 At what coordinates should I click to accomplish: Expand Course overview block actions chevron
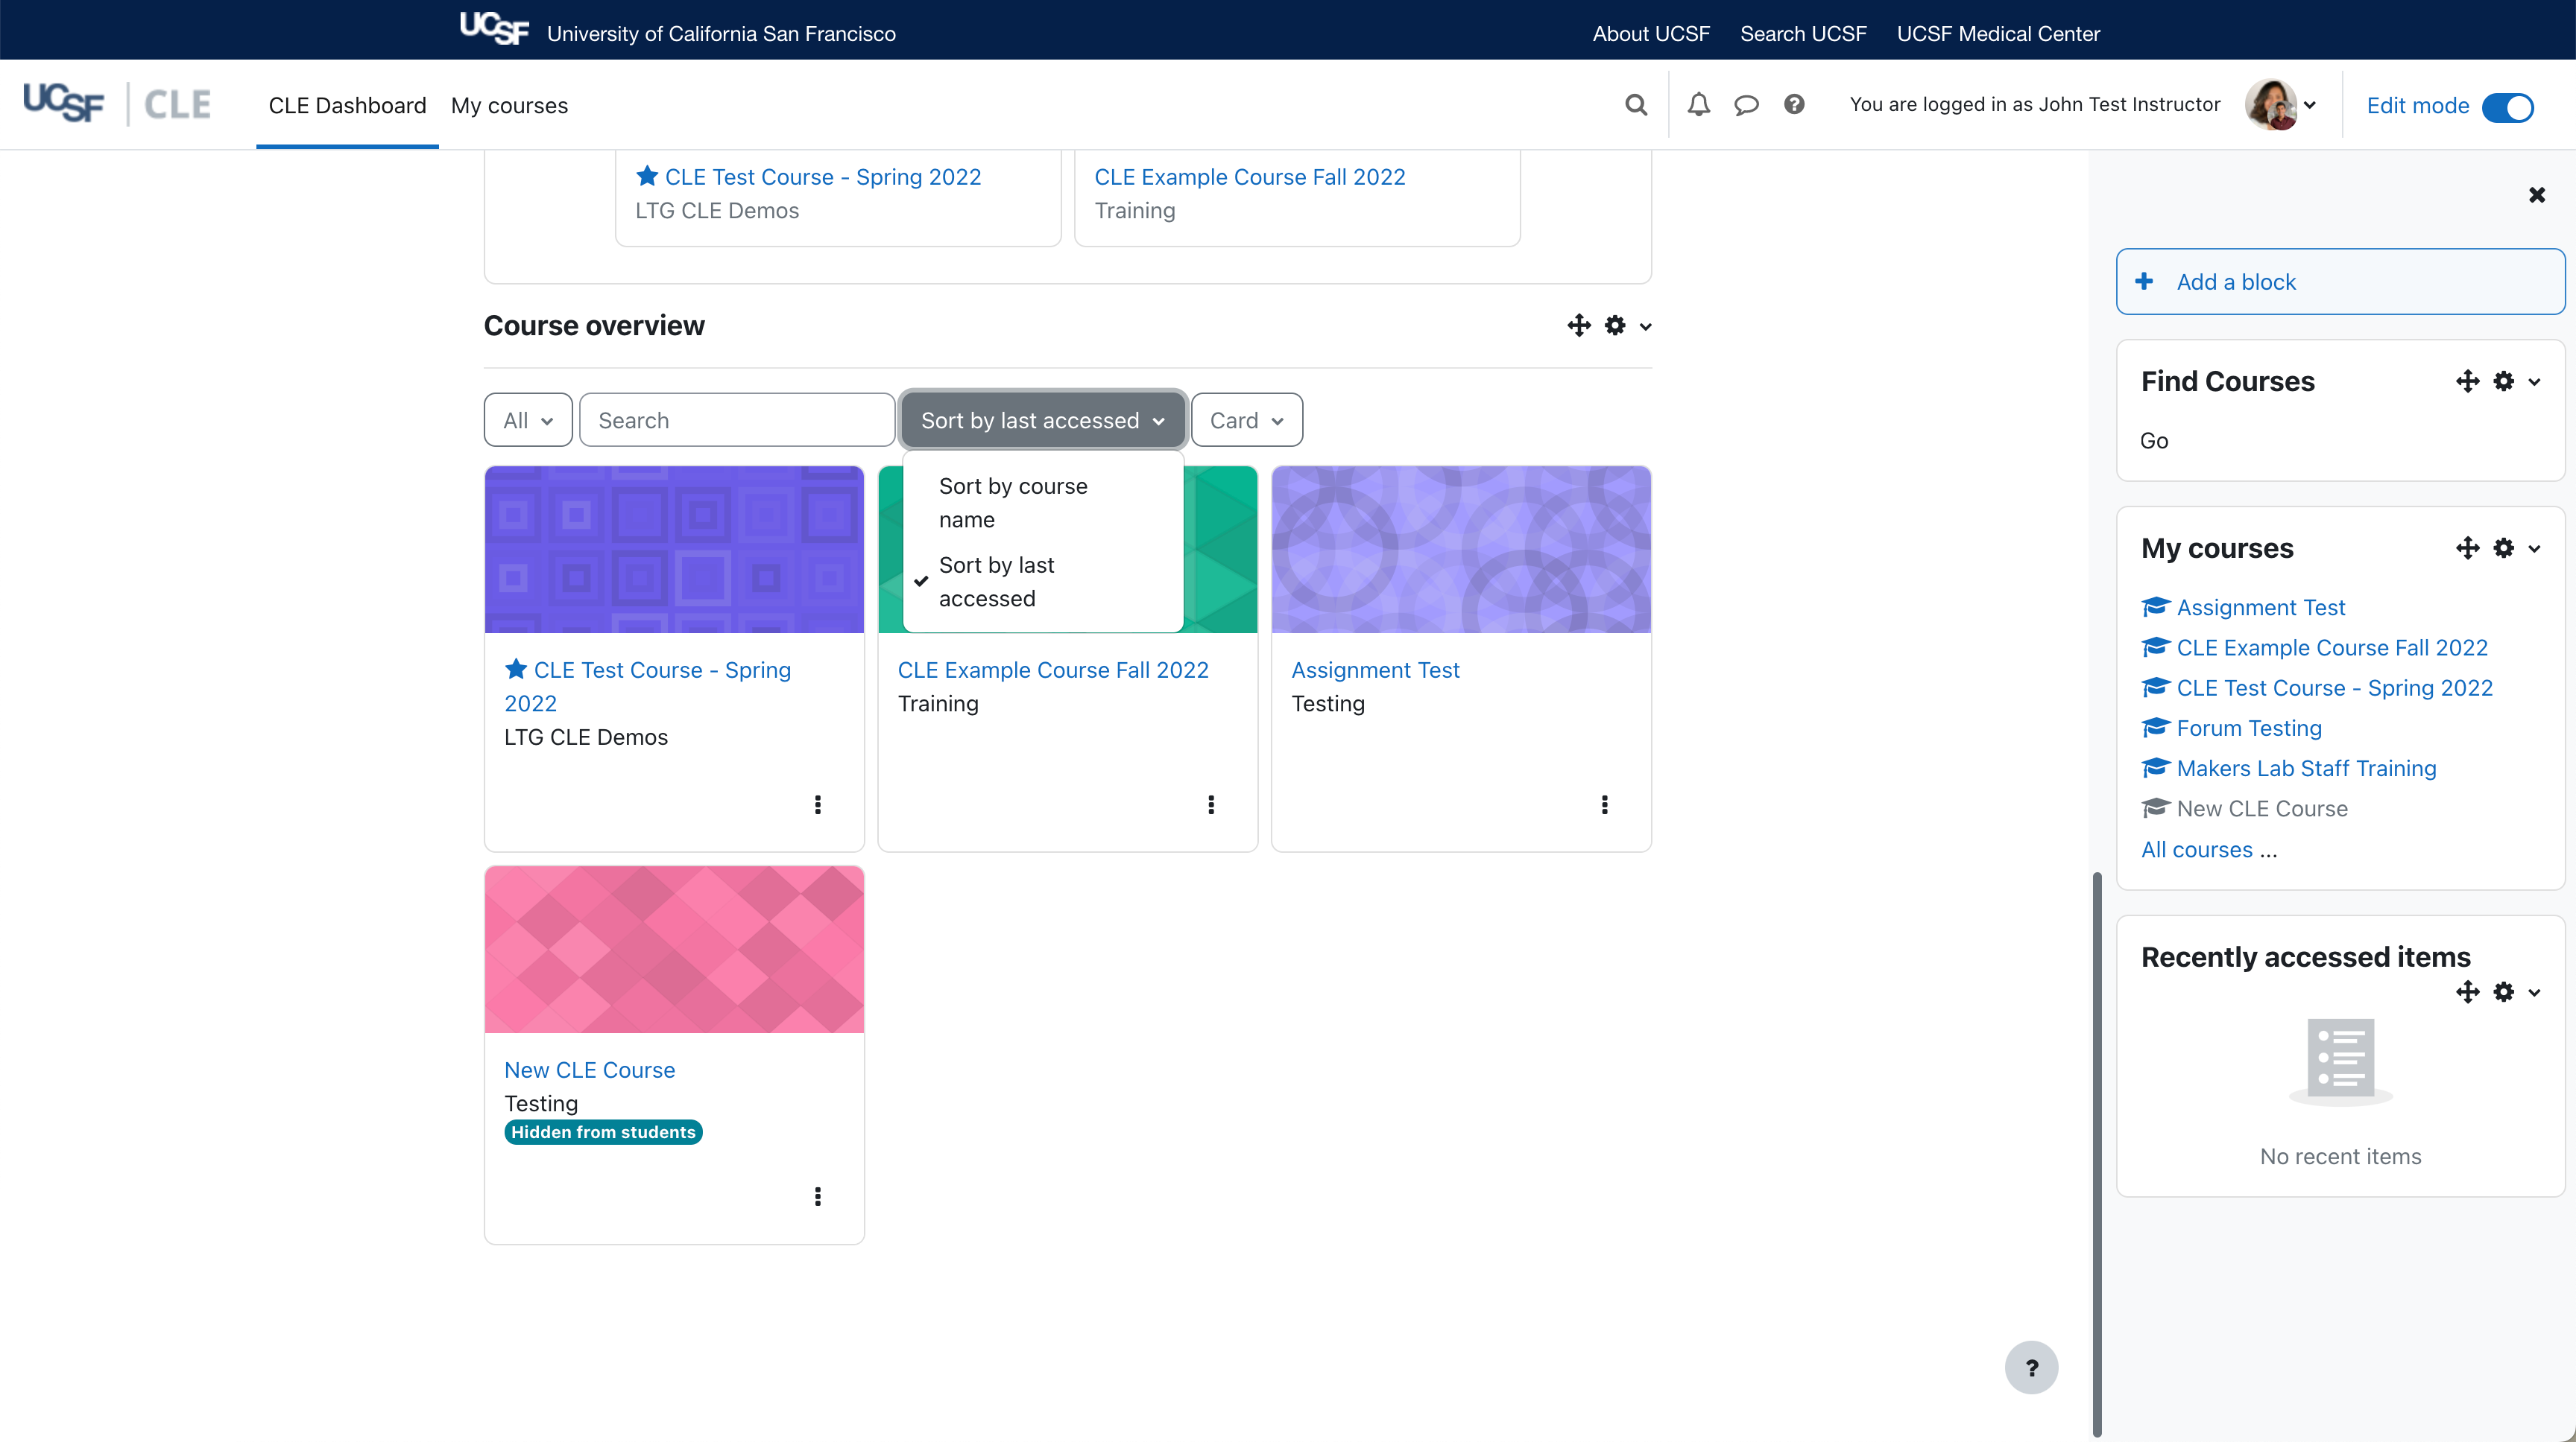[x=1645, y=327]
